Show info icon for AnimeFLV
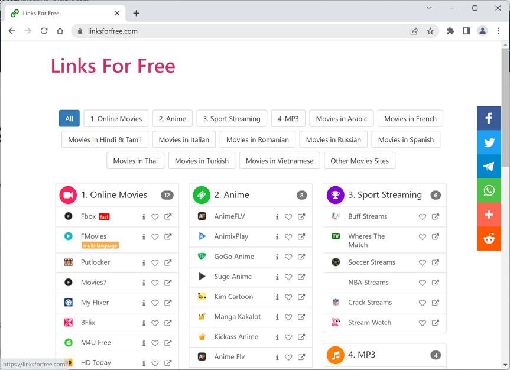The height and width of the screenshot is (370, 510). [x=277, y=217]
